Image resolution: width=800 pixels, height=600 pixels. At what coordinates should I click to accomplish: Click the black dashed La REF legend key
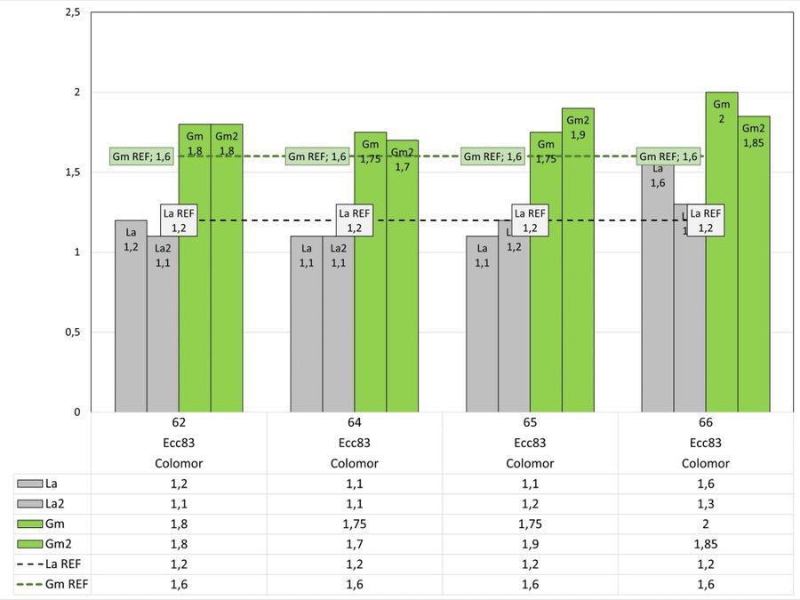29,564
